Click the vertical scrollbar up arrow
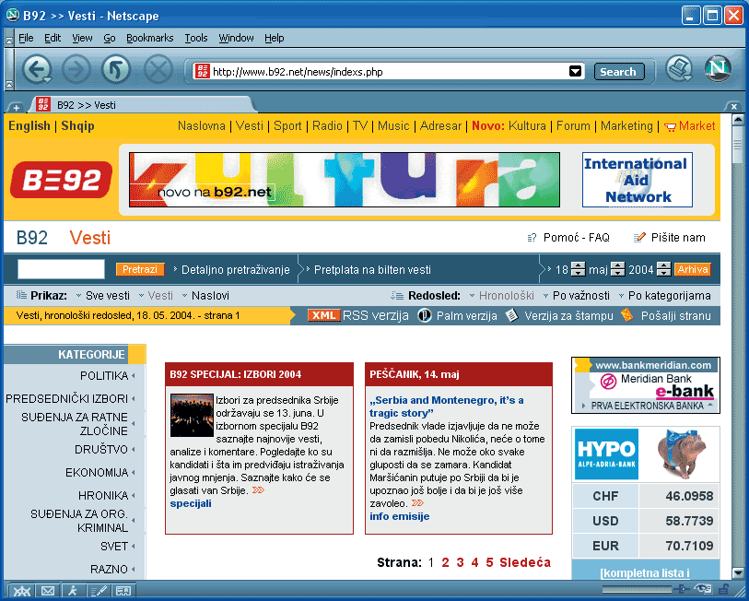749x601 pixels. [x=738, y=120]
